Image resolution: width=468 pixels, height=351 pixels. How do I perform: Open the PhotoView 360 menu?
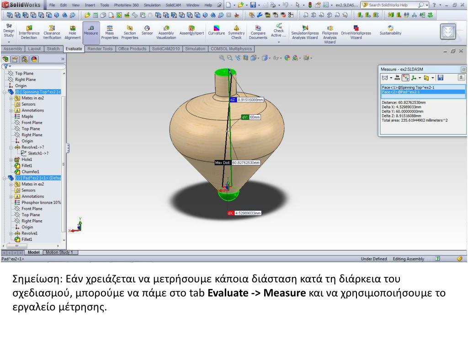point(126,5)
